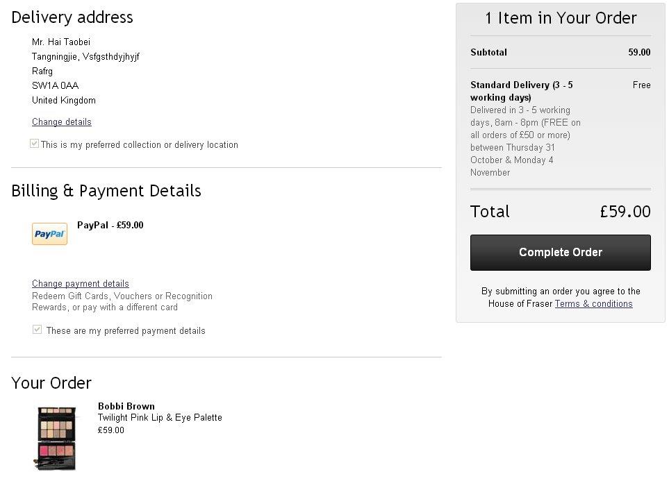This screenshot has height=481, width=669.
Task: Toggle preferred delivery location checkbox
Action: tap(34, 144)
